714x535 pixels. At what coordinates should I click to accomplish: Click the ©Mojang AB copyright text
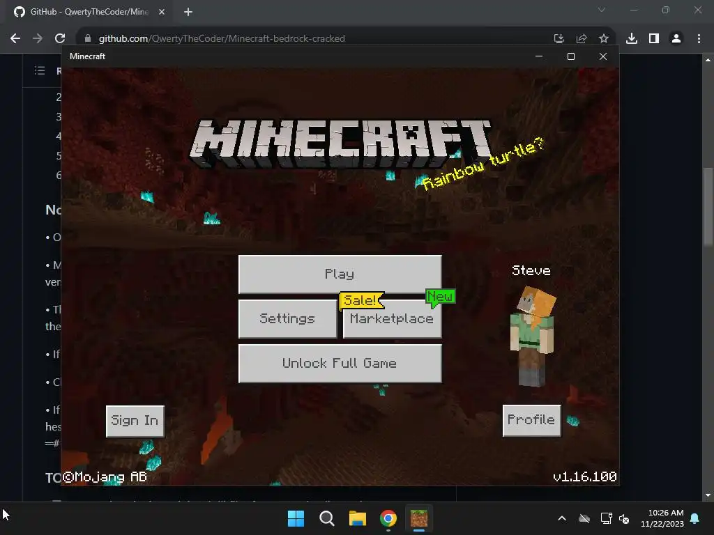[x=105, y=476]
